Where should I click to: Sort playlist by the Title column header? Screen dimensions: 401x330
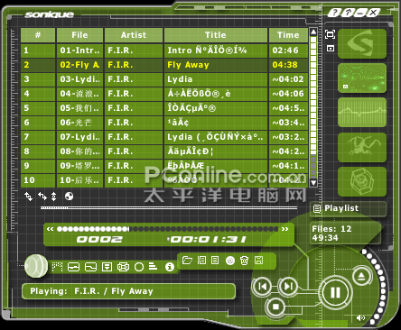[216, 35]
